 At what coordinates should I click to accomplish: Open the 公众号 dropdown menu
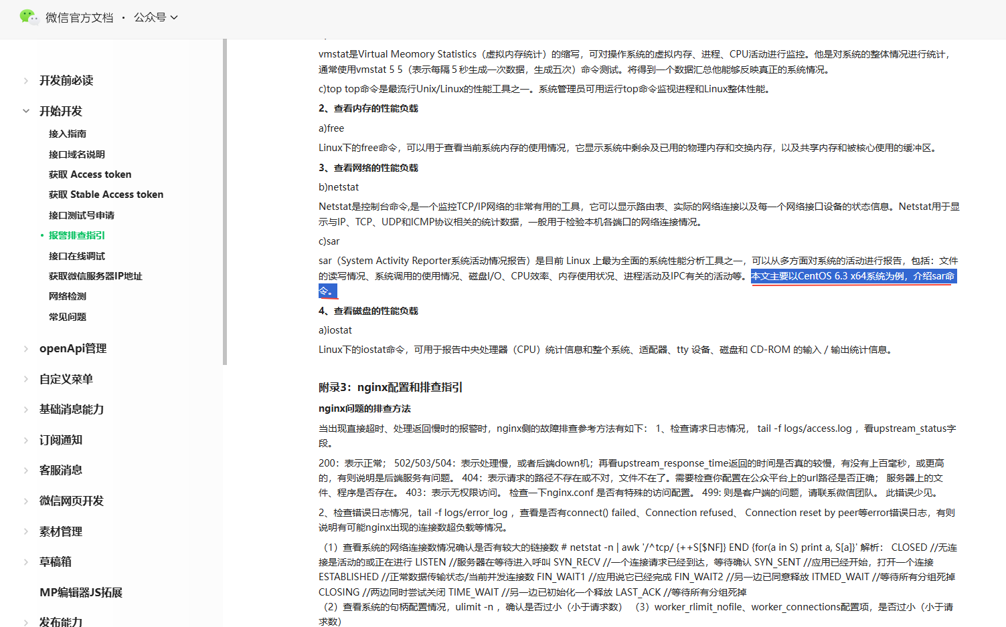tap(156, 17)
